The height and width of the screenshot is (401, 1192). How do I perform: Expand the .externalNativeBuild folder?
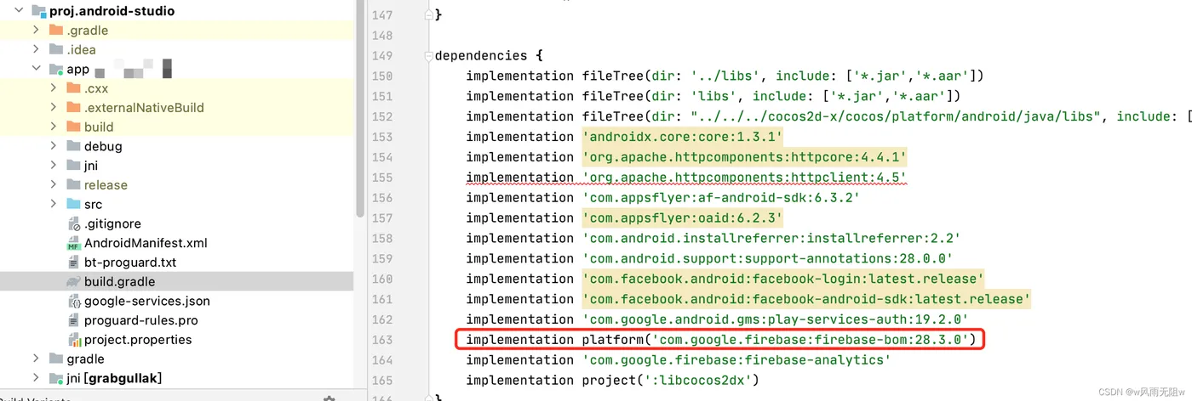point(53,108)
